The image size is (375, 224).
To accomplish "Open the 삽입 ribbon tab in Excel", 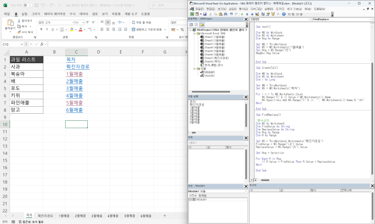I will (24, 14).
